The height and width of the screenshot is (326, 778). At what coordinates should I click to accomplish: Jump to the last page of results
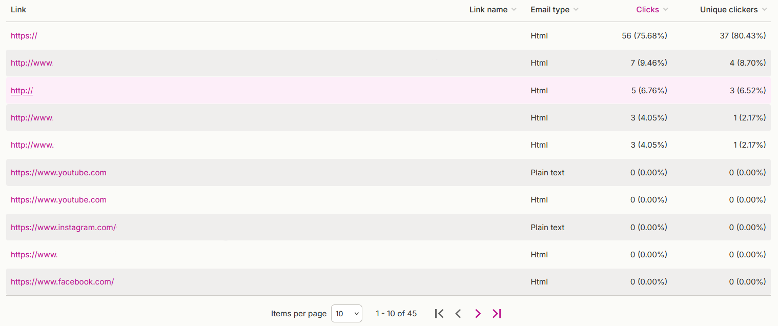coord(497,314)
